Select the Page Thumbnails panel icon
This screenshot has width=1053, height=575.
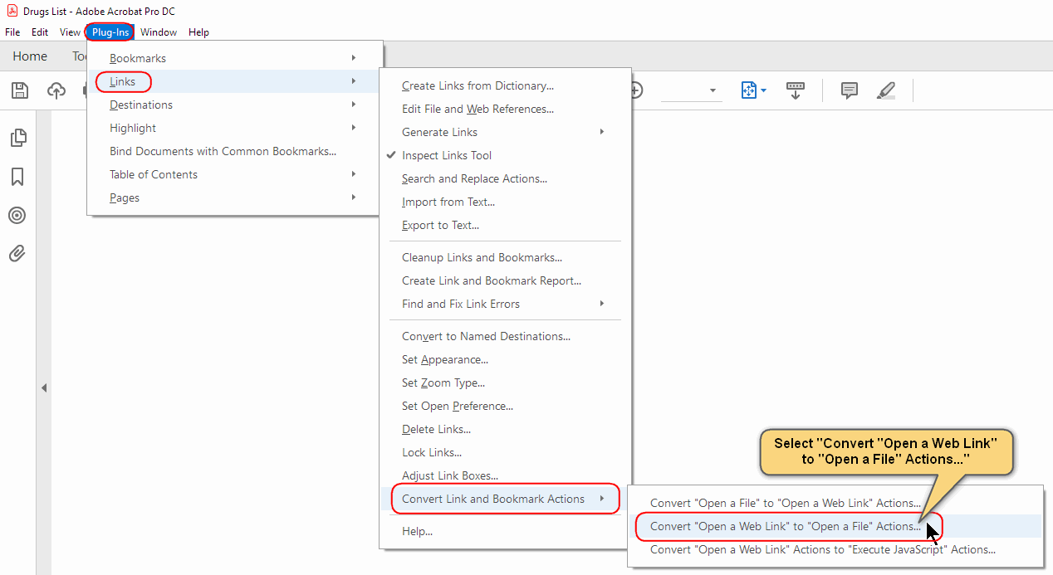point(17,138)
